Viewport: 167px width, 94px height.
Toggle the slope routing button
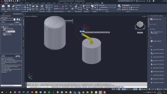(73, 9)
